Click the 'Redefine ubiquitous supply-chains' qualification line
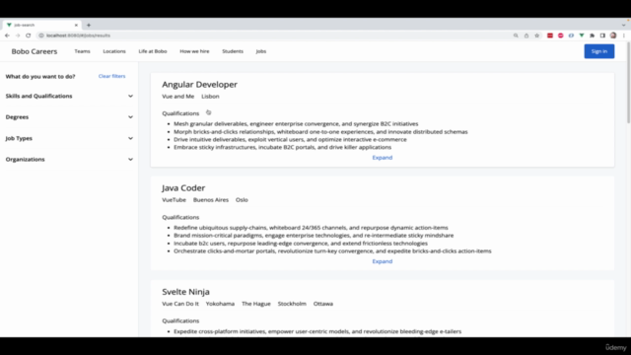The width and height of the screenshot is (631, 355). [x=311, y=228]
